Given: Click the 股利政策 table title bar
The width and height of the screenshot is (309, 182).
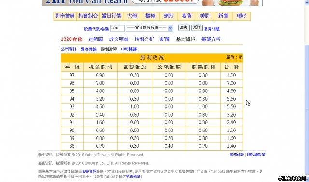Looking at the screenshot, I should coord(152,58).
